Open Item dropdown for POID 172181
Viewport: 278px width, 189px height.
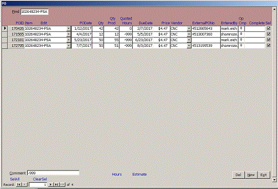click(x=68, y=40)
